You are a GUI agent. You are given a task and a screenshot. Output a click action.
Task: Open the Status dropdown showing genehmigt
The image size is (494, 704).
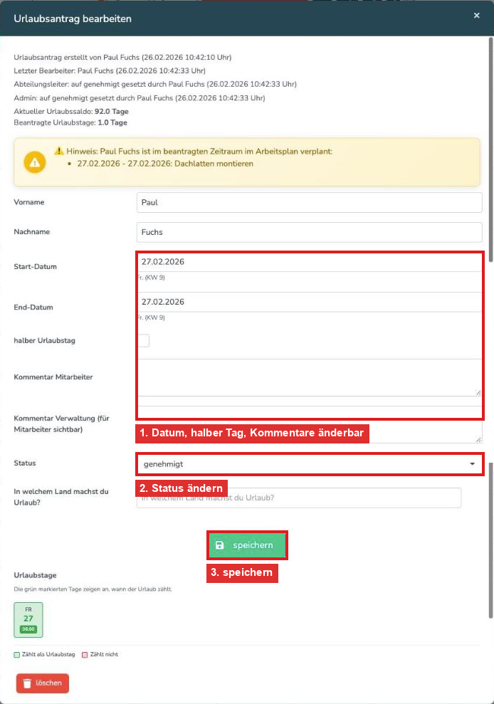[310, 464]
